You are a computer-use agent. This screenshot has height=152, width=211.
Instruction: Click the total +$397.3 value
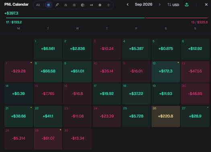(11, 13)
